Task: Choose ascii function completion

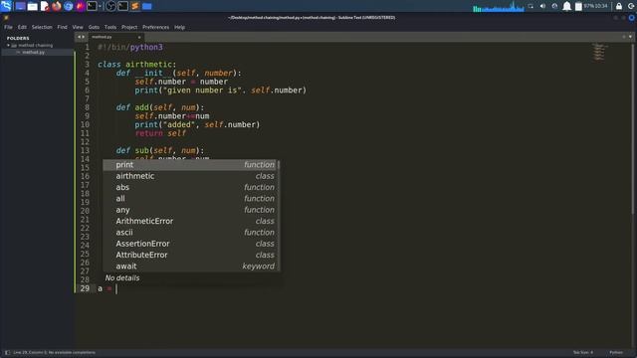Action: 190,233
